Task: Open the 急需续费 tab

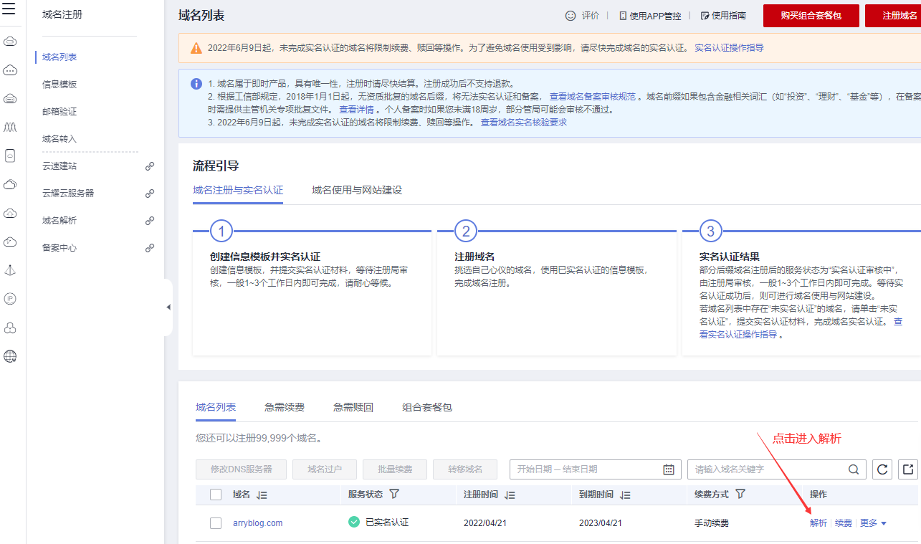Action: click(285, 407)
